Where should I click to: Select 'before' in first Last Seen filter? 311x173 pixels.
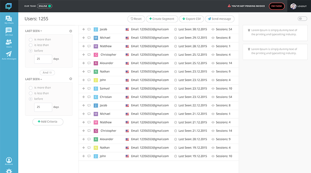pyautogui.click(x=30, y=51)
